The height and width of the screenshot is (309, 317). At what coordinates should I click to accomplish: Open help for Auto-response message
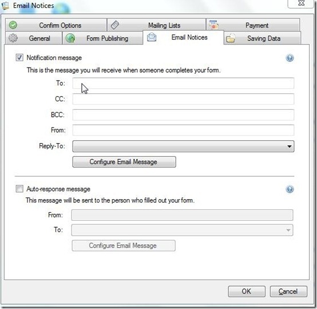(x=290, y=189)
